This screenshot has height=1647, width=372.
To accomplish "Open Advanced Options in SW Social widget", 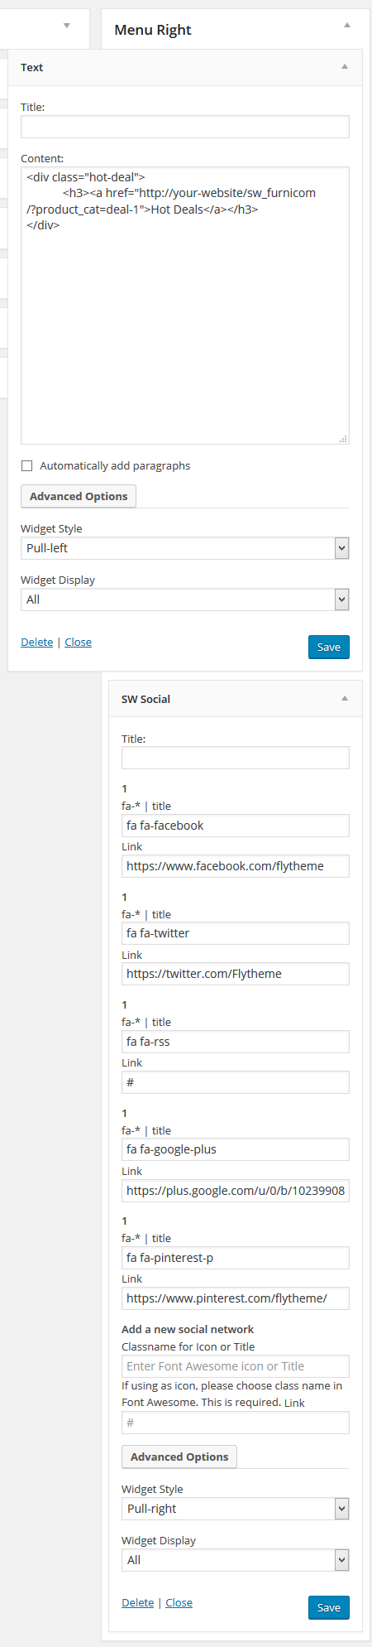I will point(179,1457).
